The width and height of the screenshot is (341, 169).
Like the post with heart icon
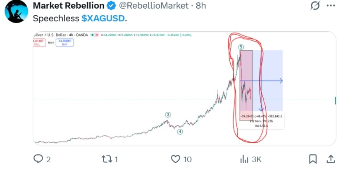click(x=175, y=159)
